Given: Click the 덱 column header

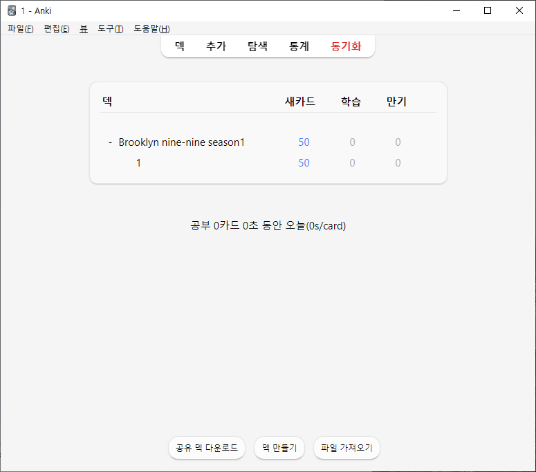Looking at the screenshot, I should click(107, 101).
